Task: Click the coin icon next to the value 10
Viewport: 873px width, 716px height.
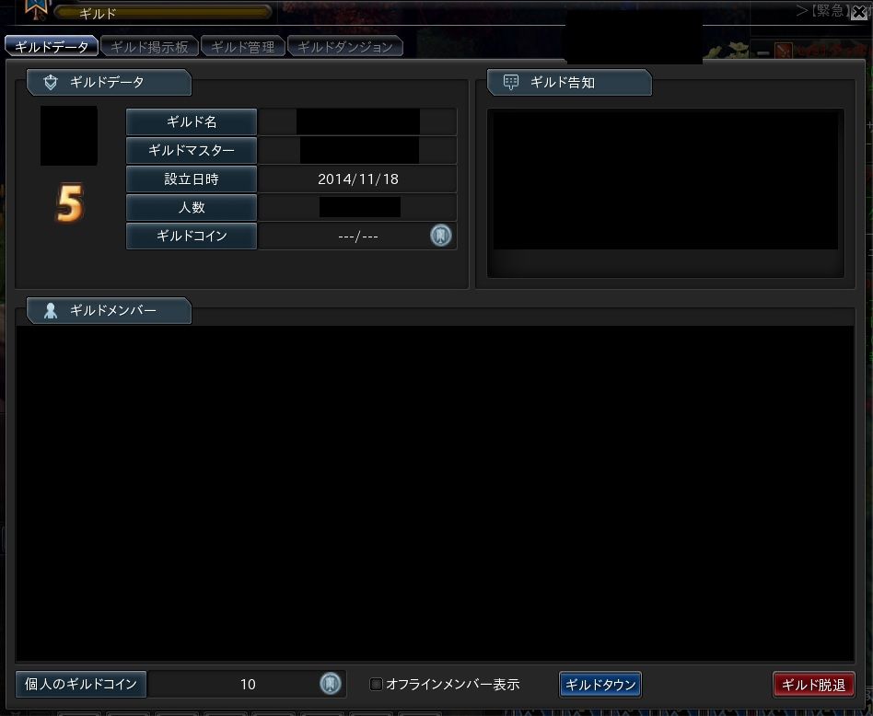Action: tap(331, 684)
